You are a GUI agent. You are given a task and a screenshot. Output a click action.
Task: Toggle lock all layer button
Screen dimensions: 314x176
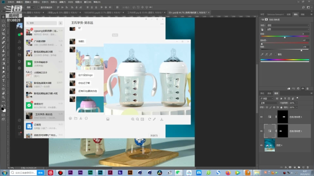tap(281, 108)
